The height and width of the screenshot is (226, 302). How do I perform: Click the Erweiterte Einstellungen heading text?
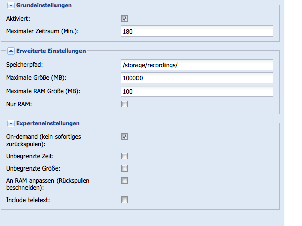pos(51,51)
